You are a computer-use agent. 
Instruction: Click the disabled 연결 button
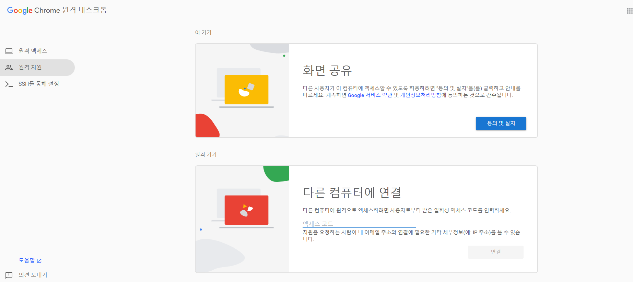pos(496,252)
